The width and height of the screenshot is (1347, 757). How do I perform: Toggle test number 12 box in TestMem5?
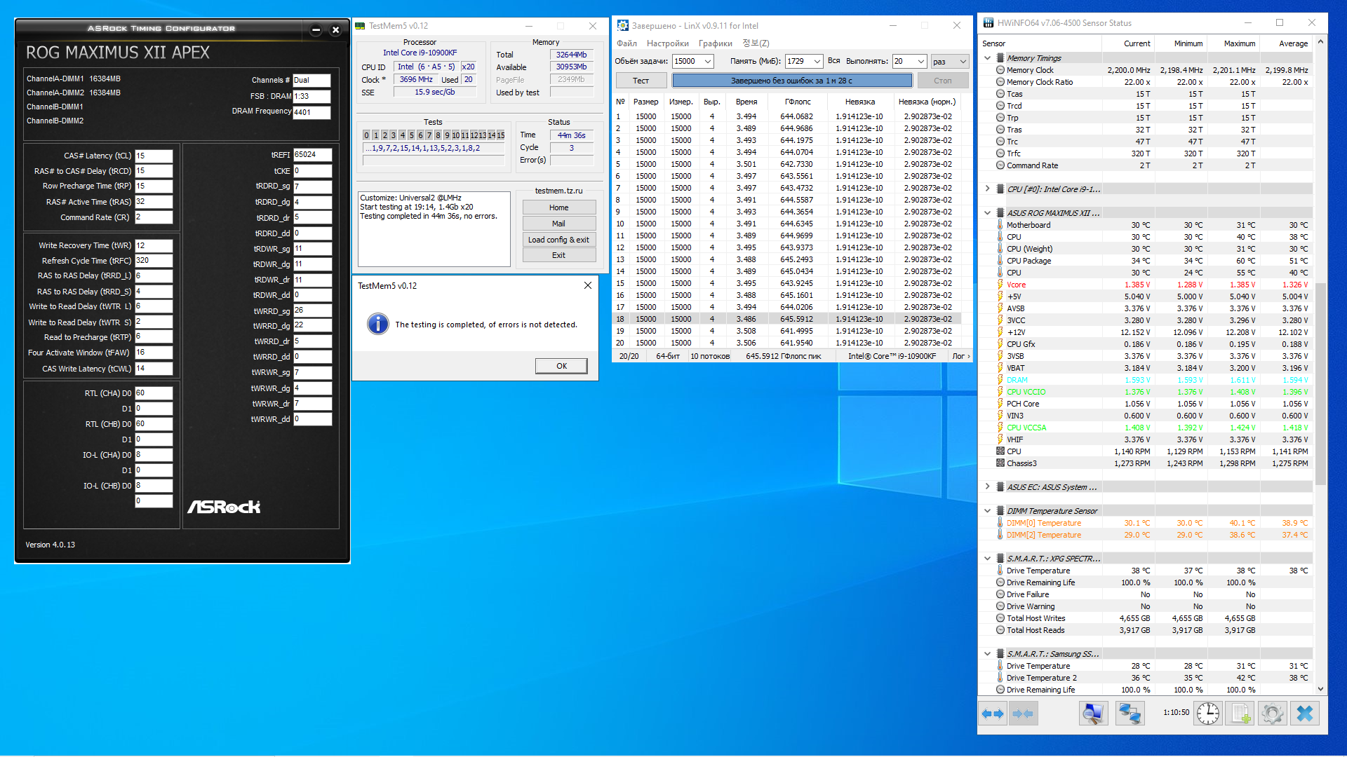(474, 135)
